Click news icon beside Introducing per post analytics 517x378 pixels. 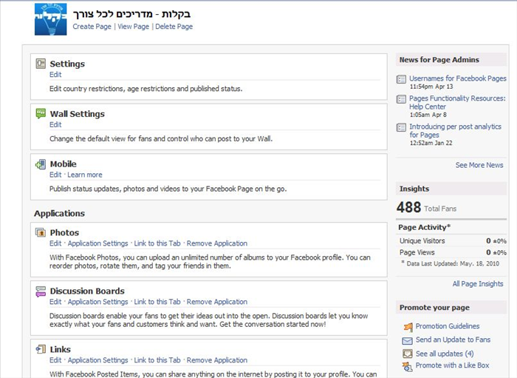pos(401,127)
